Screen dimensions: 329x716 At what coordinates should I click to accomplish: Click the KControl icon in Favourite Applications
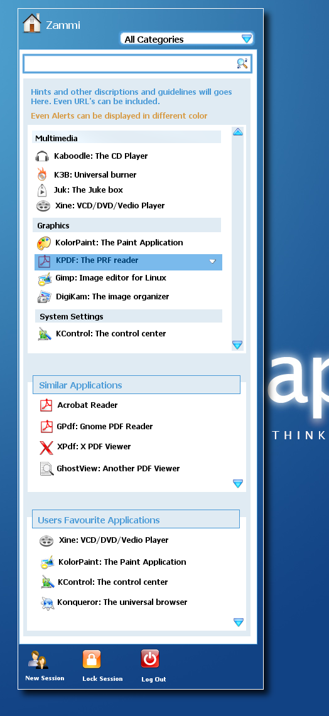coord(48,582)
